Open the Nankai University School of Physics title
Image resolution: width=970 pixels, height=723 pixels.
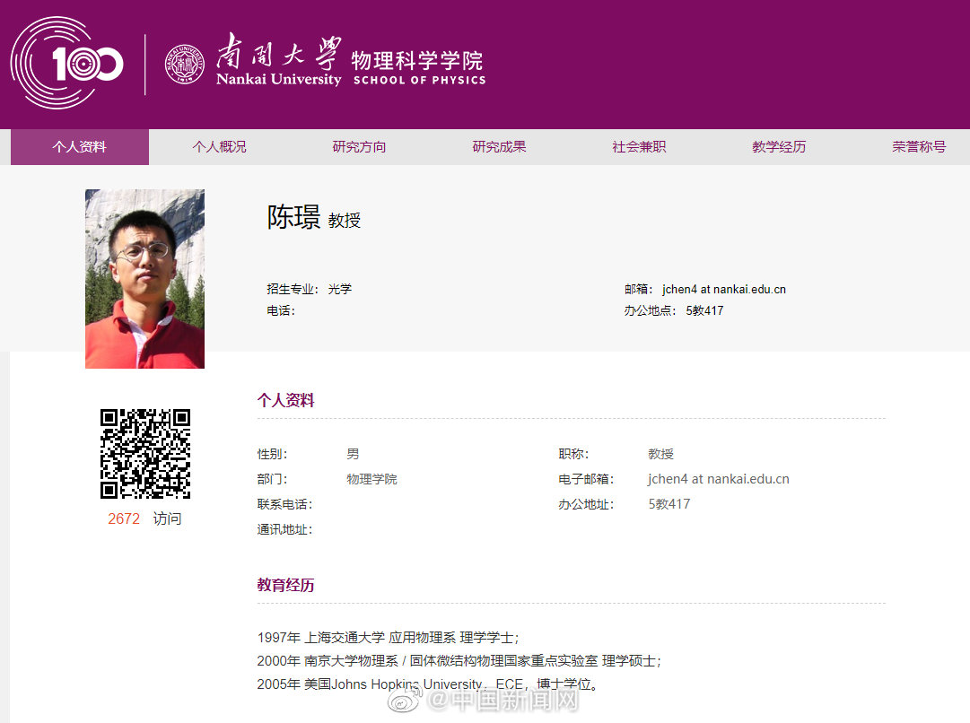coord(351,61)
